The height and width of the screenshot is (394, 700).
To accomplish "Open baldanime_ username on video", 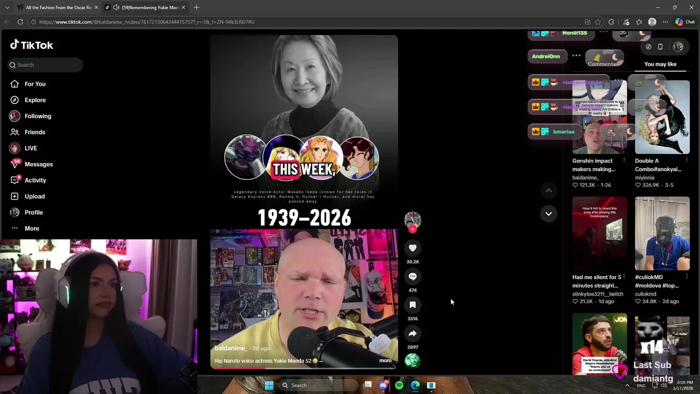I will click(x=230, y=348).
